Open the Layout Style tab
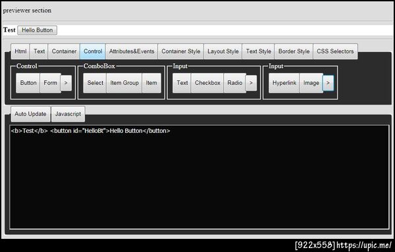This screenshot has width=395, height=252. pyautogui.click(x=223, y=51)
